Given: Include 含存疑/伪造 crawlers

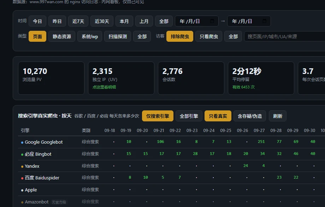Looking at the screenshot, I should pyautogui.click(x=250, y=116).
